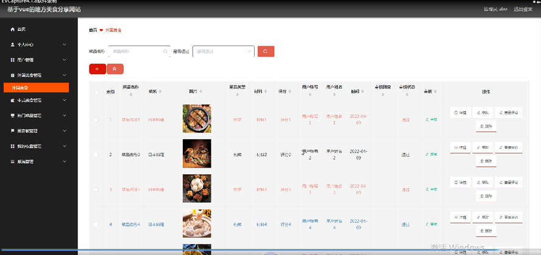Click the red plus add button

coord(97,69)
